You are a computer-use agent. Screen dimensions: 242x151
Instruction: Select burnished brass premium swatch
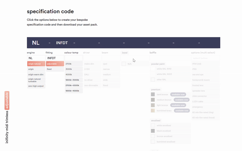tap(153, 111)
